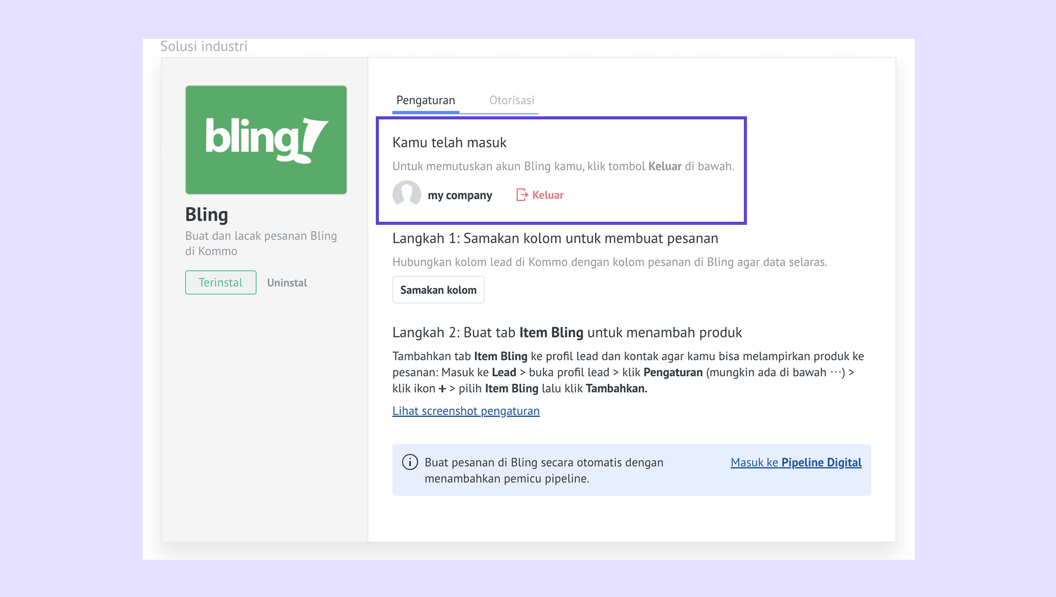Click the Bling title heading
The height and width of the screenshot is (597, 1056).
click(x=207, y=214)
